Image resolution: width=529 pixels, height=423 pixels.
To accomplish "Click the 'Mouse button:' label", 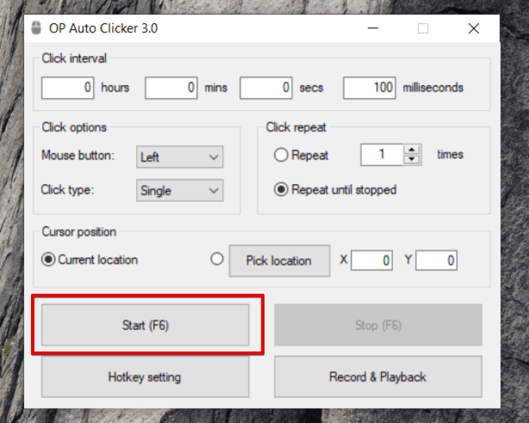I will point(78,156).
